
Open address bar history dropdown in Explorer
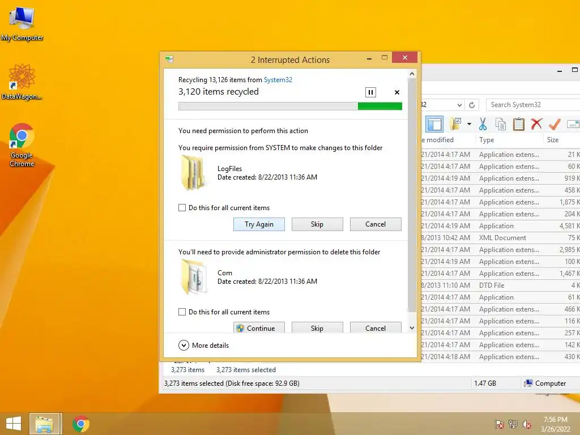click(x=459, y=105)
